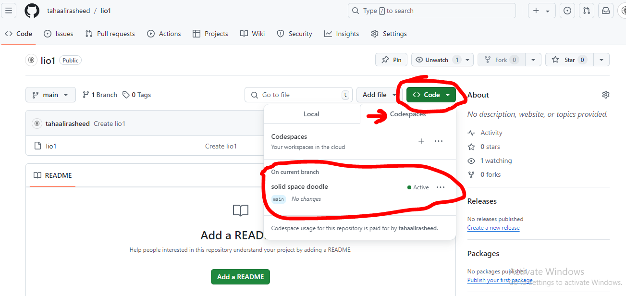The image size is (626, 296).
Task: Fork the repository
Action: point(501,60)
